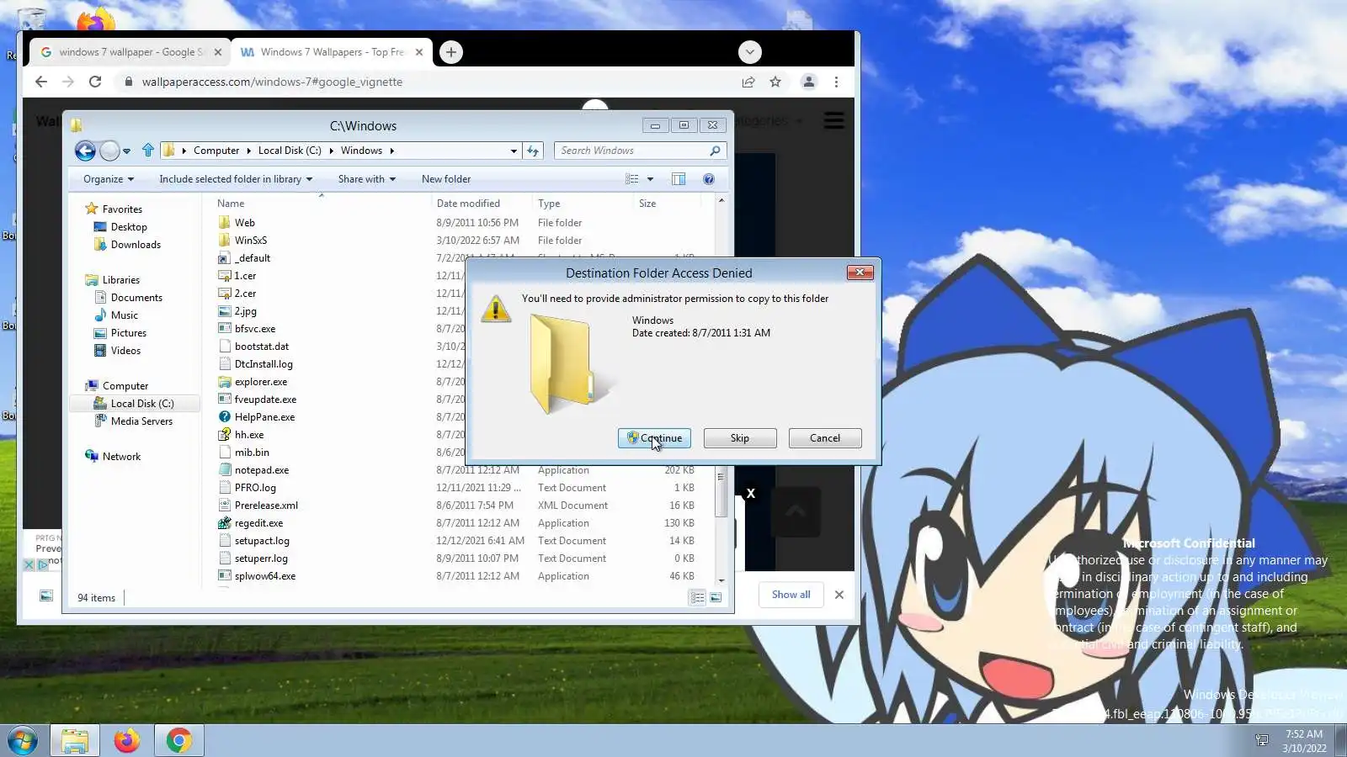Click the Continue button in dialog
Image resolution: width=1347 pixels, height=757 pixels.
(654, 438)
